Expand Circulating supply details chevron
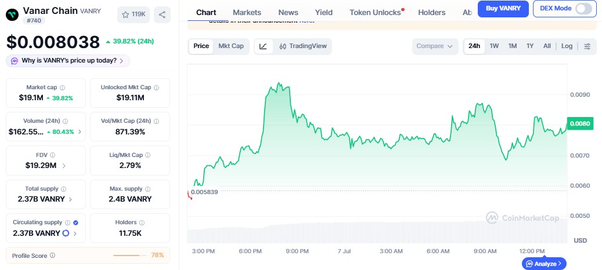This screenshot has height=270, width=602. coord(75,233)
